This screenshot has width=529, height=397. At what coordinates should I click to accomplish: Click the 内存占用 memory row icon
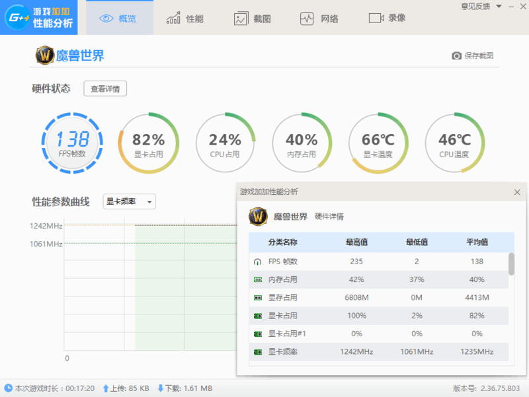coord(257,279)
